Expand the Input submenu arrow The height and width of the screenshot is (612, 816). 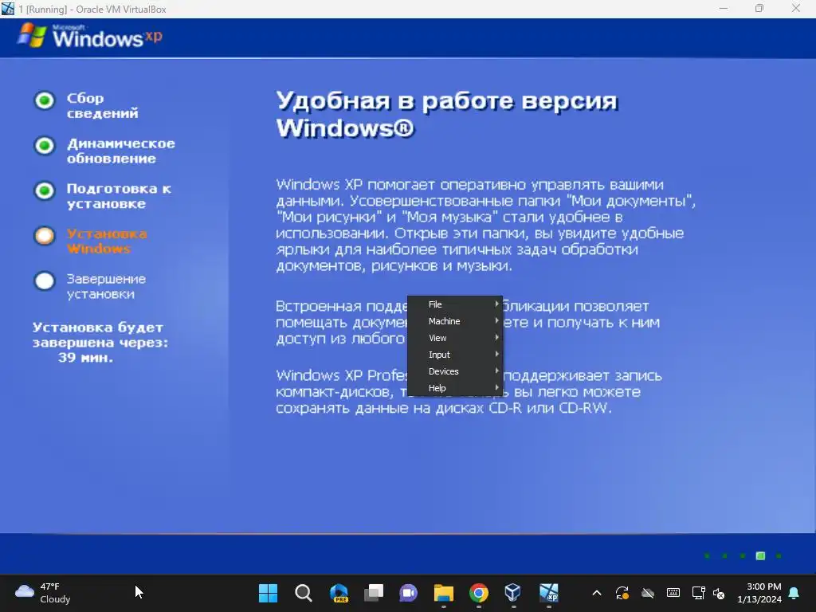(x=496, y=354)
